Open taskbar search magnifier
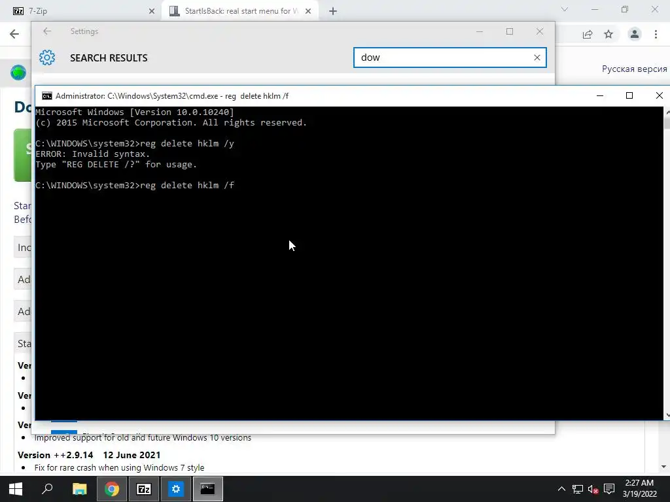 pos(47,489)
